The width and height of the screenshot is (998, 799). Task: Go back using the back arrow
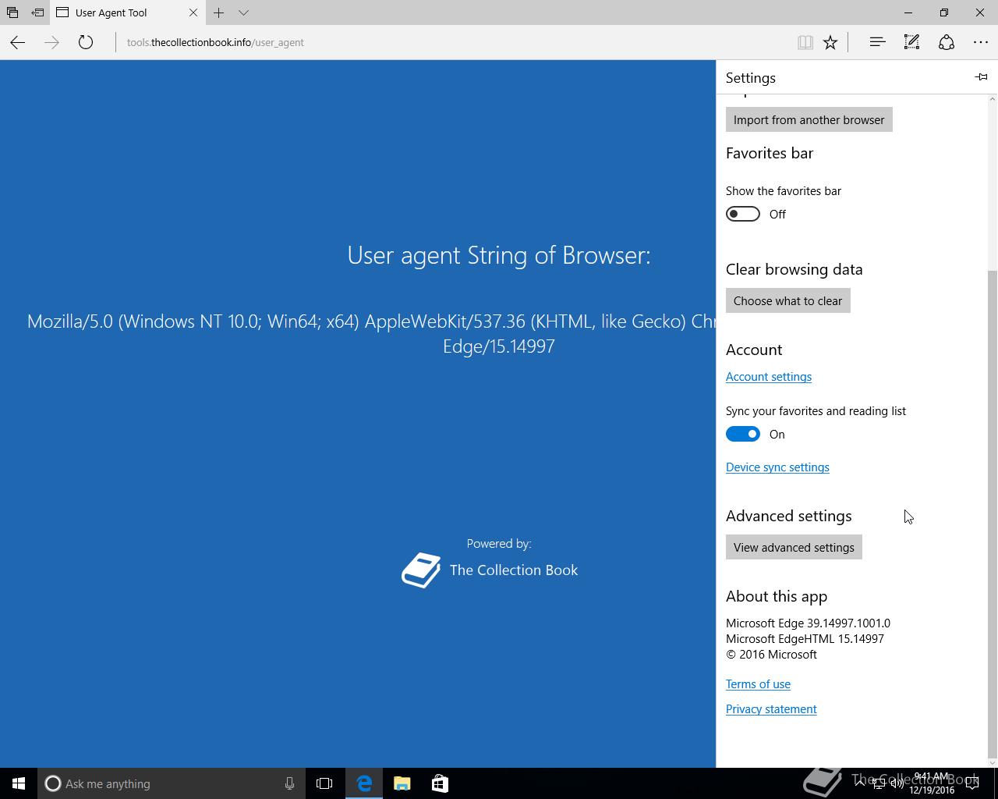coord(17,42)
